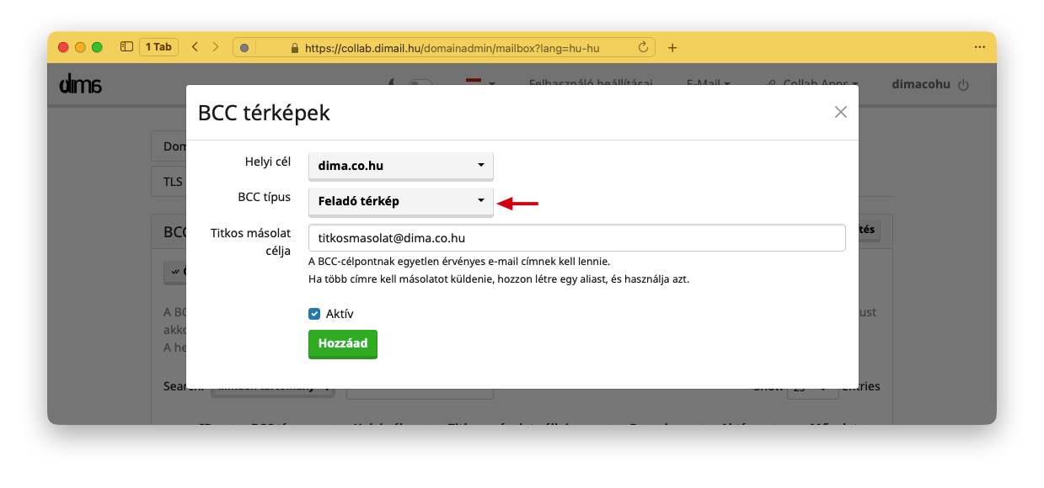Image resolution: width=1044 pixels, height=488 pixels.
Task: Go back using the browser back arrow
Action: tap(195, 47)
